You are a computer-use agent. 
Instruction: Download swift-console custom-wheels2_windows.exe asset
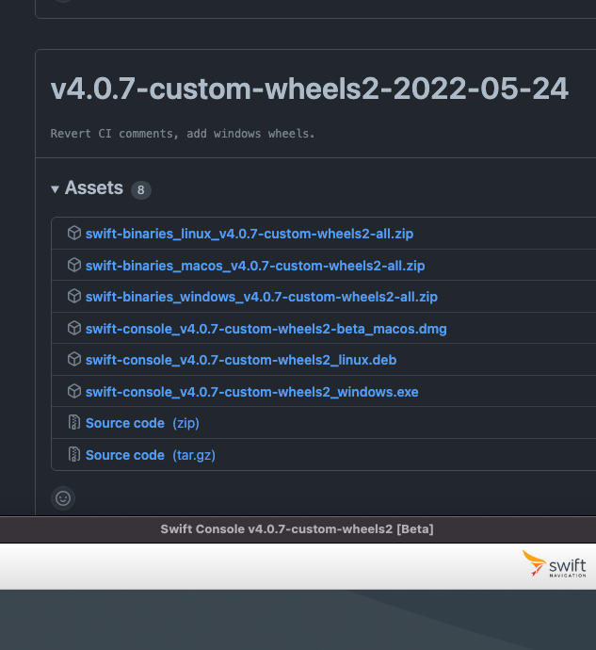(x=251, y=392)
